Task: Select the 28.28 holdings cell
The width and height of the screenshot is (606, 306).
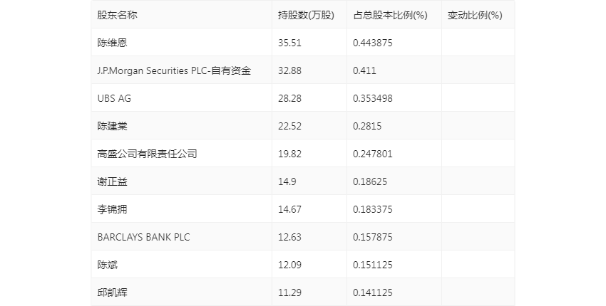Action: click(x=289, y=98)
